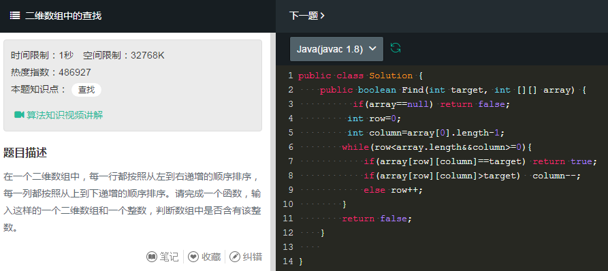
Task: Click the 时间限制：1秒 text
Action: coord(42,55)
